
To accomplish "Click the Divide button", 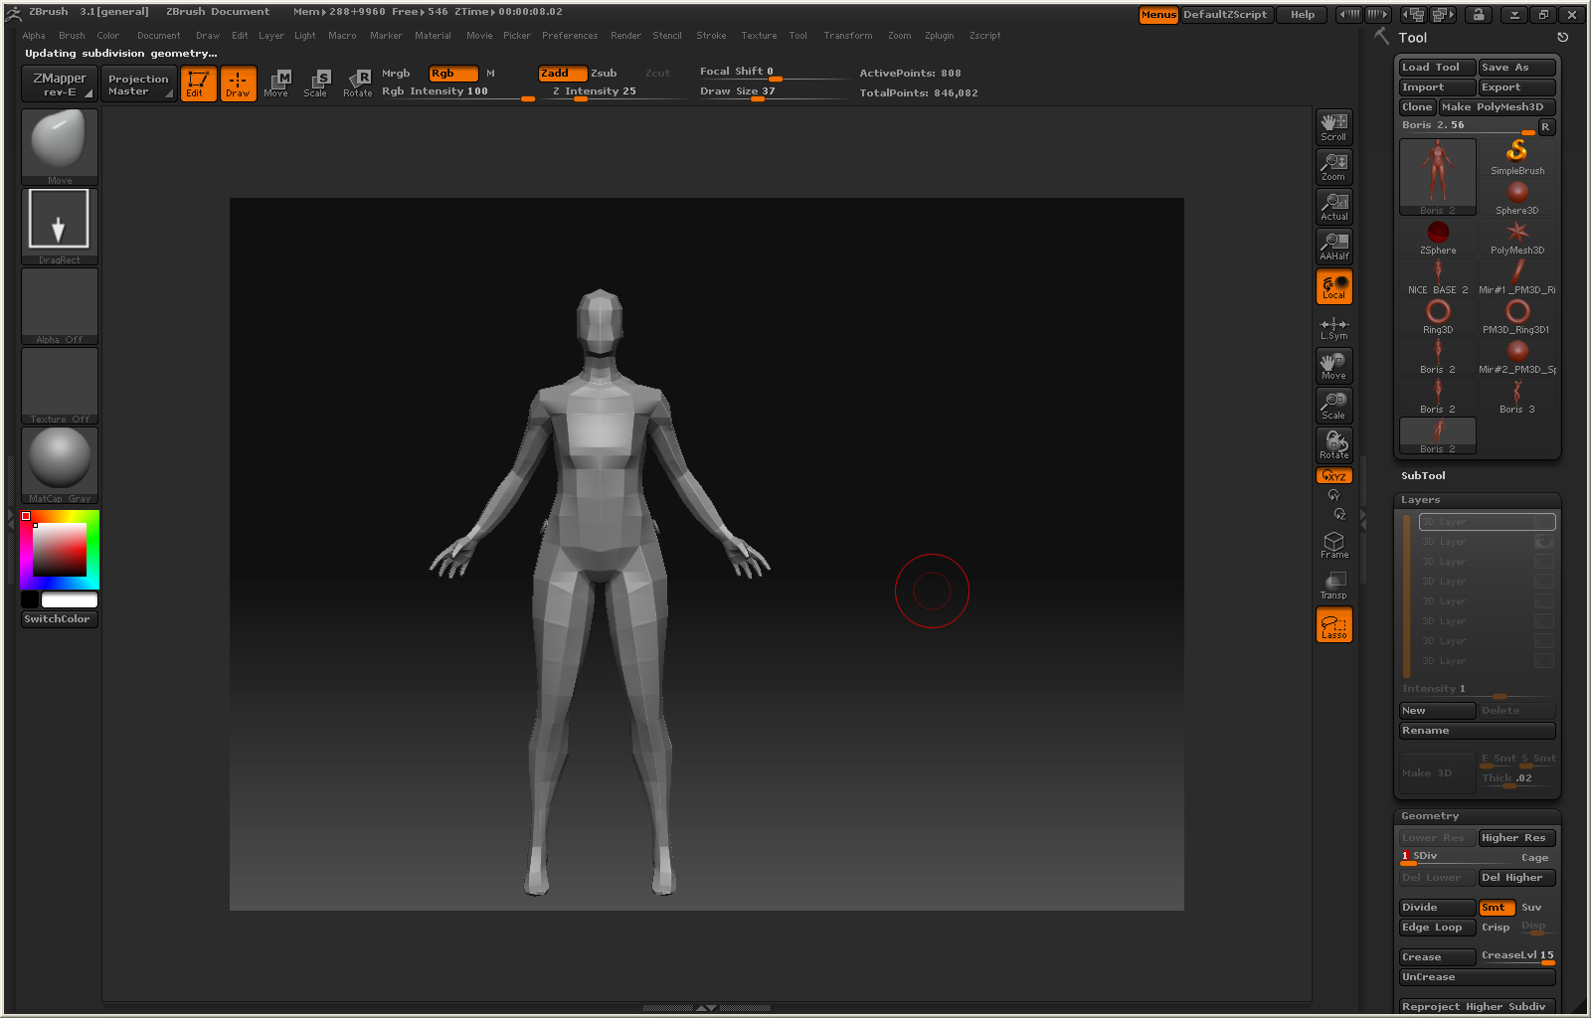I will click(1437, 908).
